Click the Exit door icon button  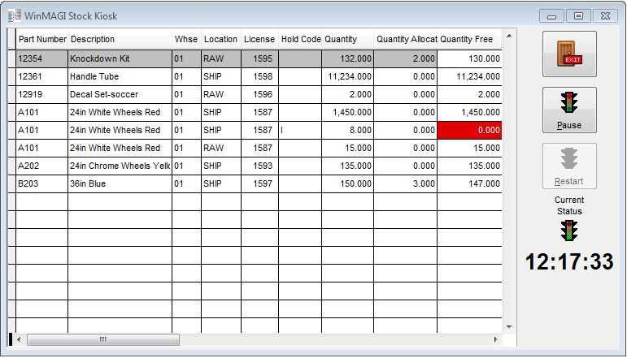coord(569,54)
